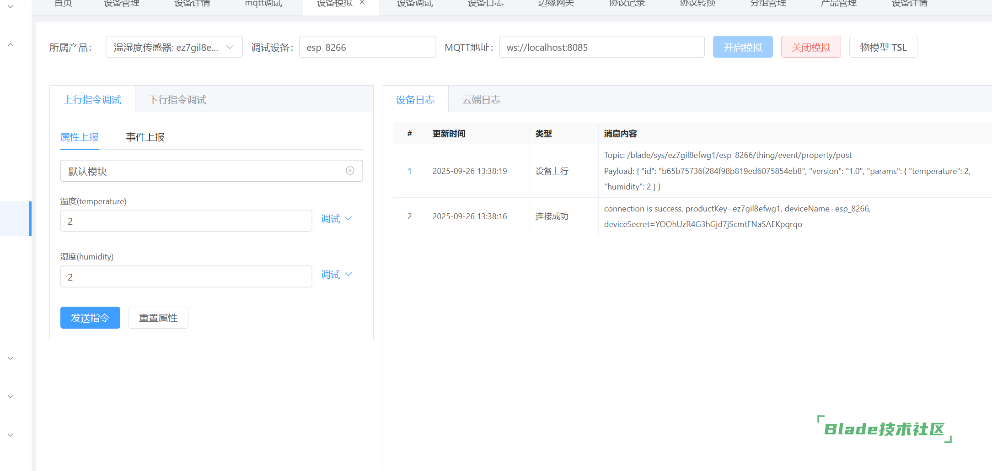Open the 产品管理 top tab

(x=839, y=3)
